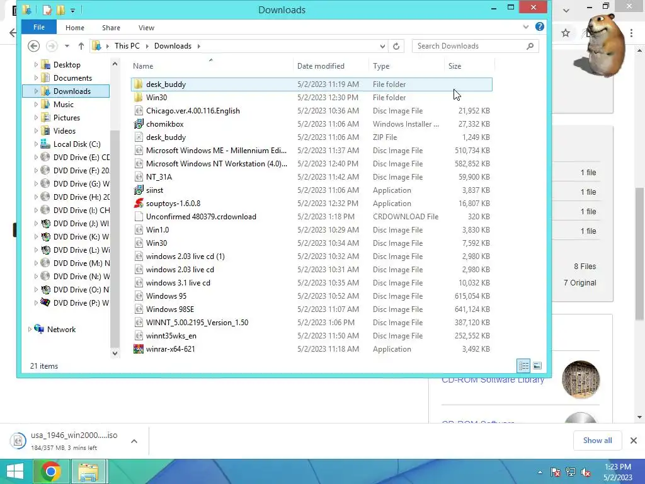Select WINNT_5.00.2195_Version_1.50 file
The image size is (645, 484).
[x=197, y=323]
